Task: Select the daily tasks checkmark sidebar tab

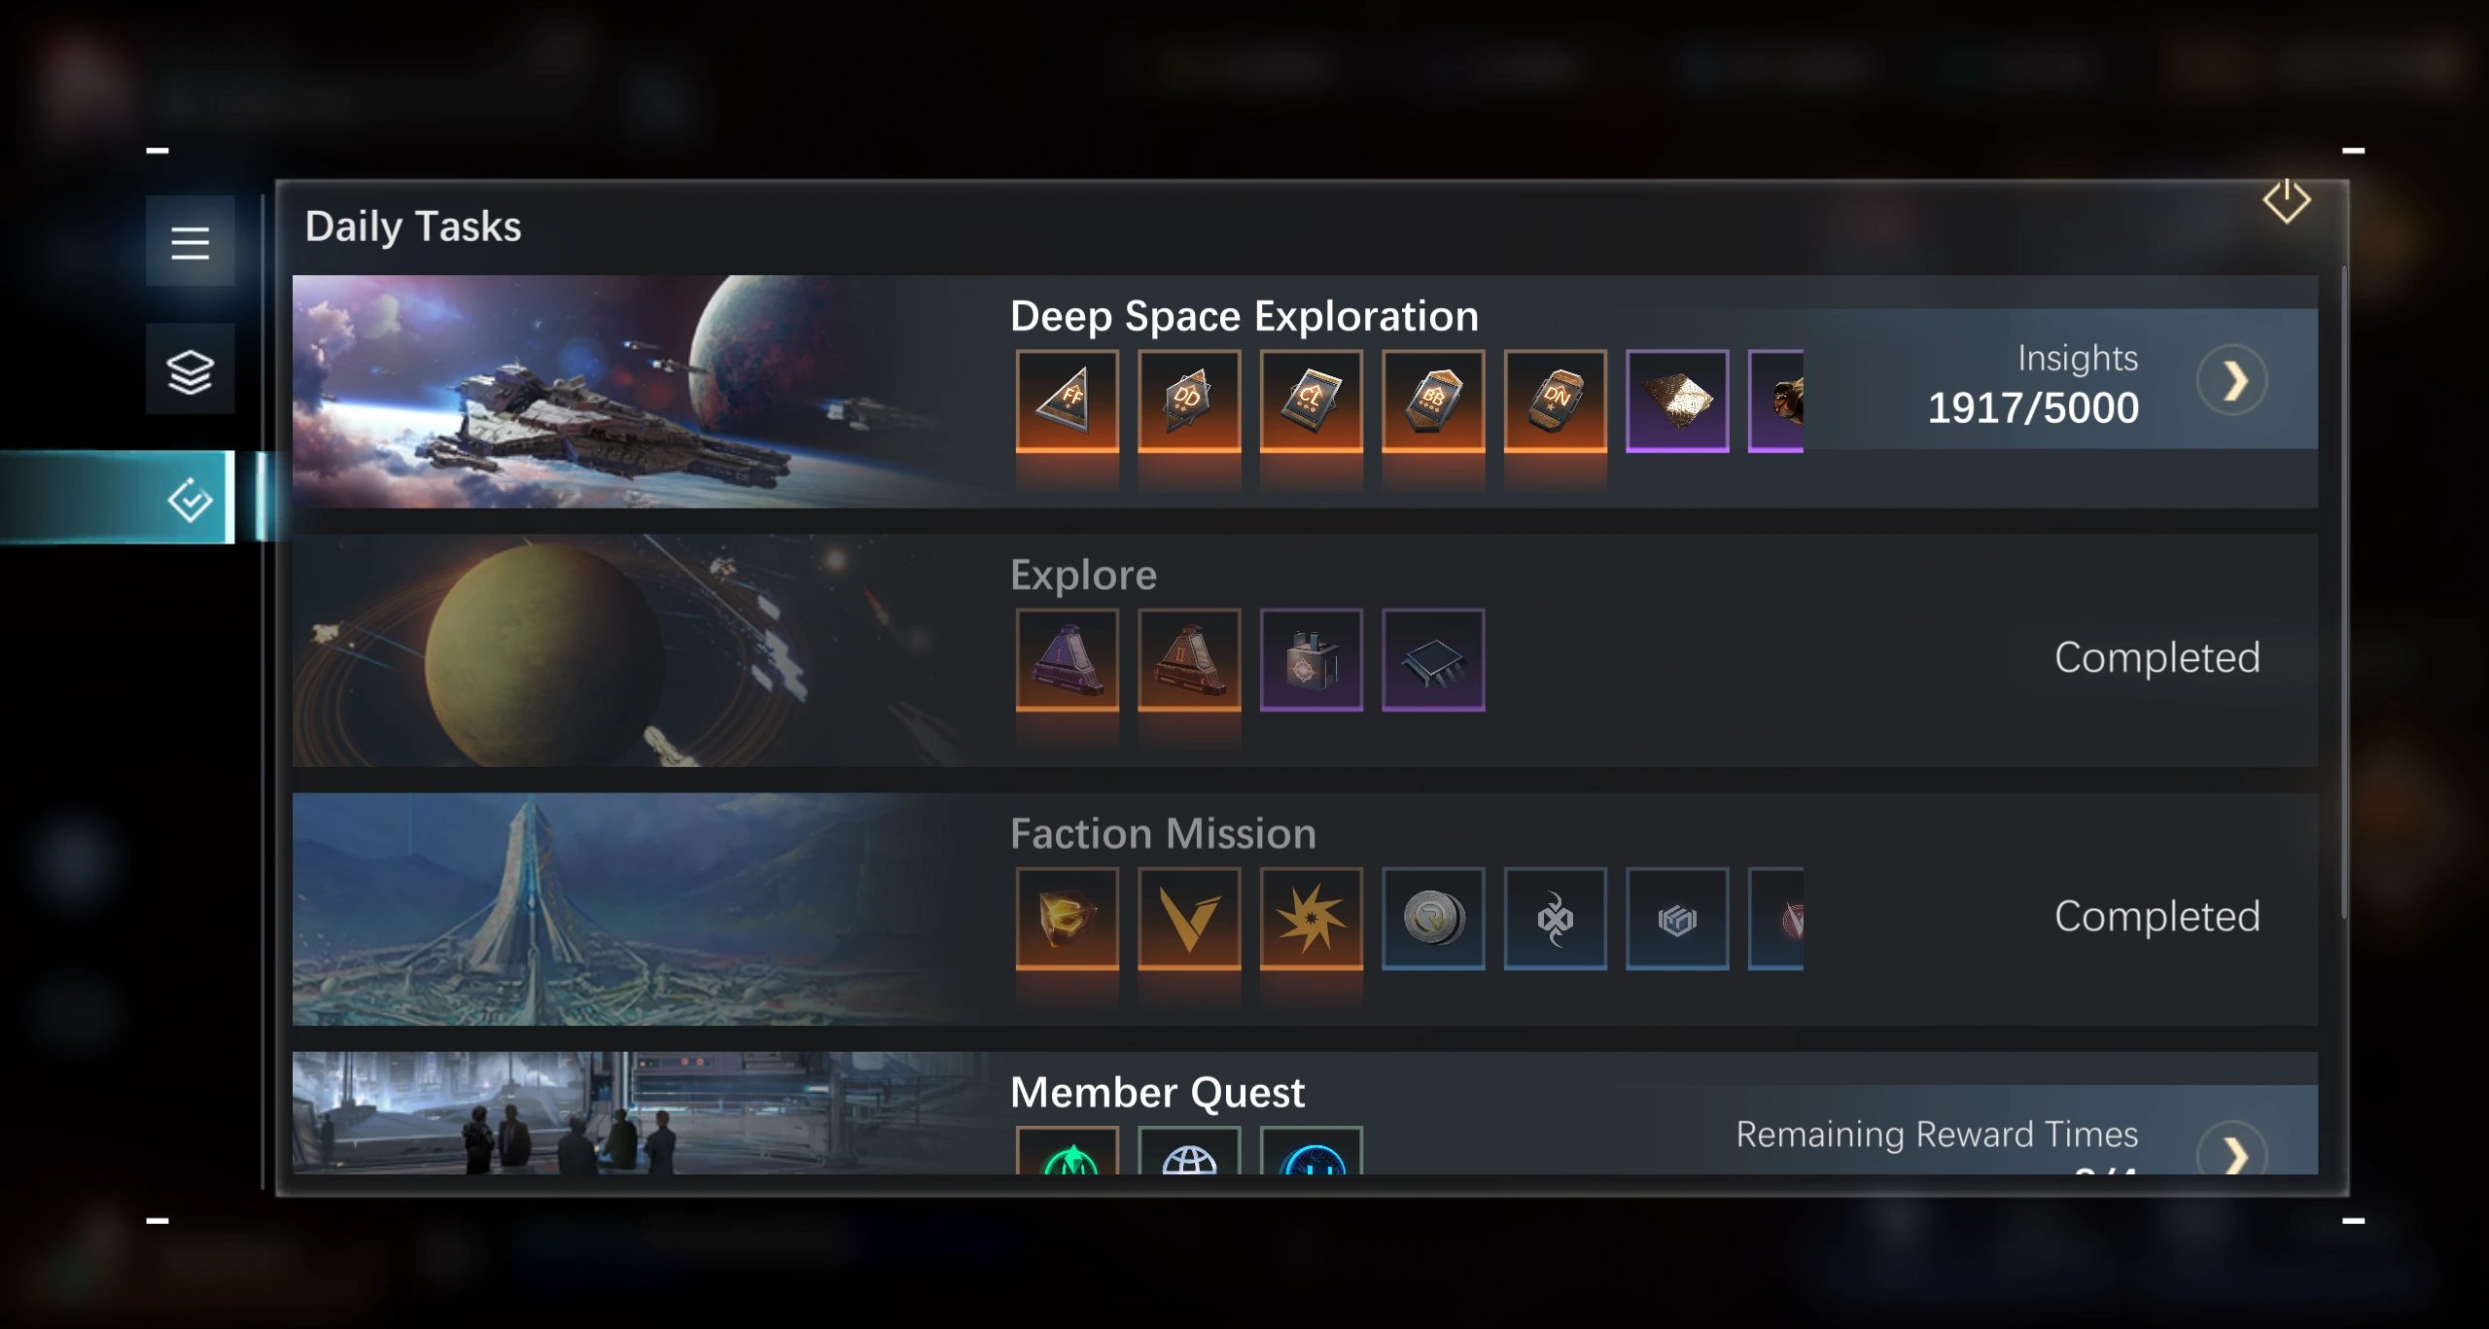Action: tap(190, 500)
